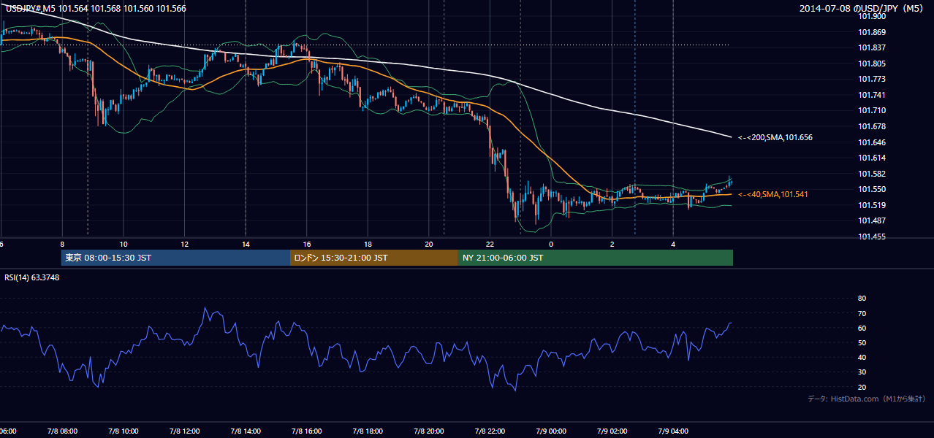The width and height of the screenshot is (934, 438).
Task: Click the 7/8 10:00 date axis label
Action: (123, 431)
